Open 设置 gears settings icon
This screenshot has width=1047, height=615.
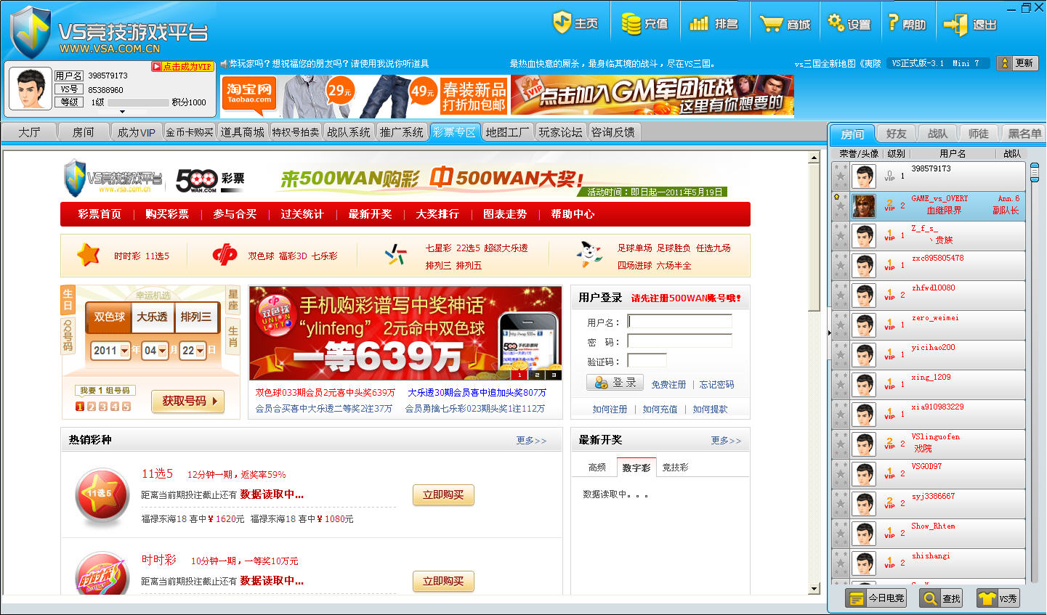(x=849, y=23)
